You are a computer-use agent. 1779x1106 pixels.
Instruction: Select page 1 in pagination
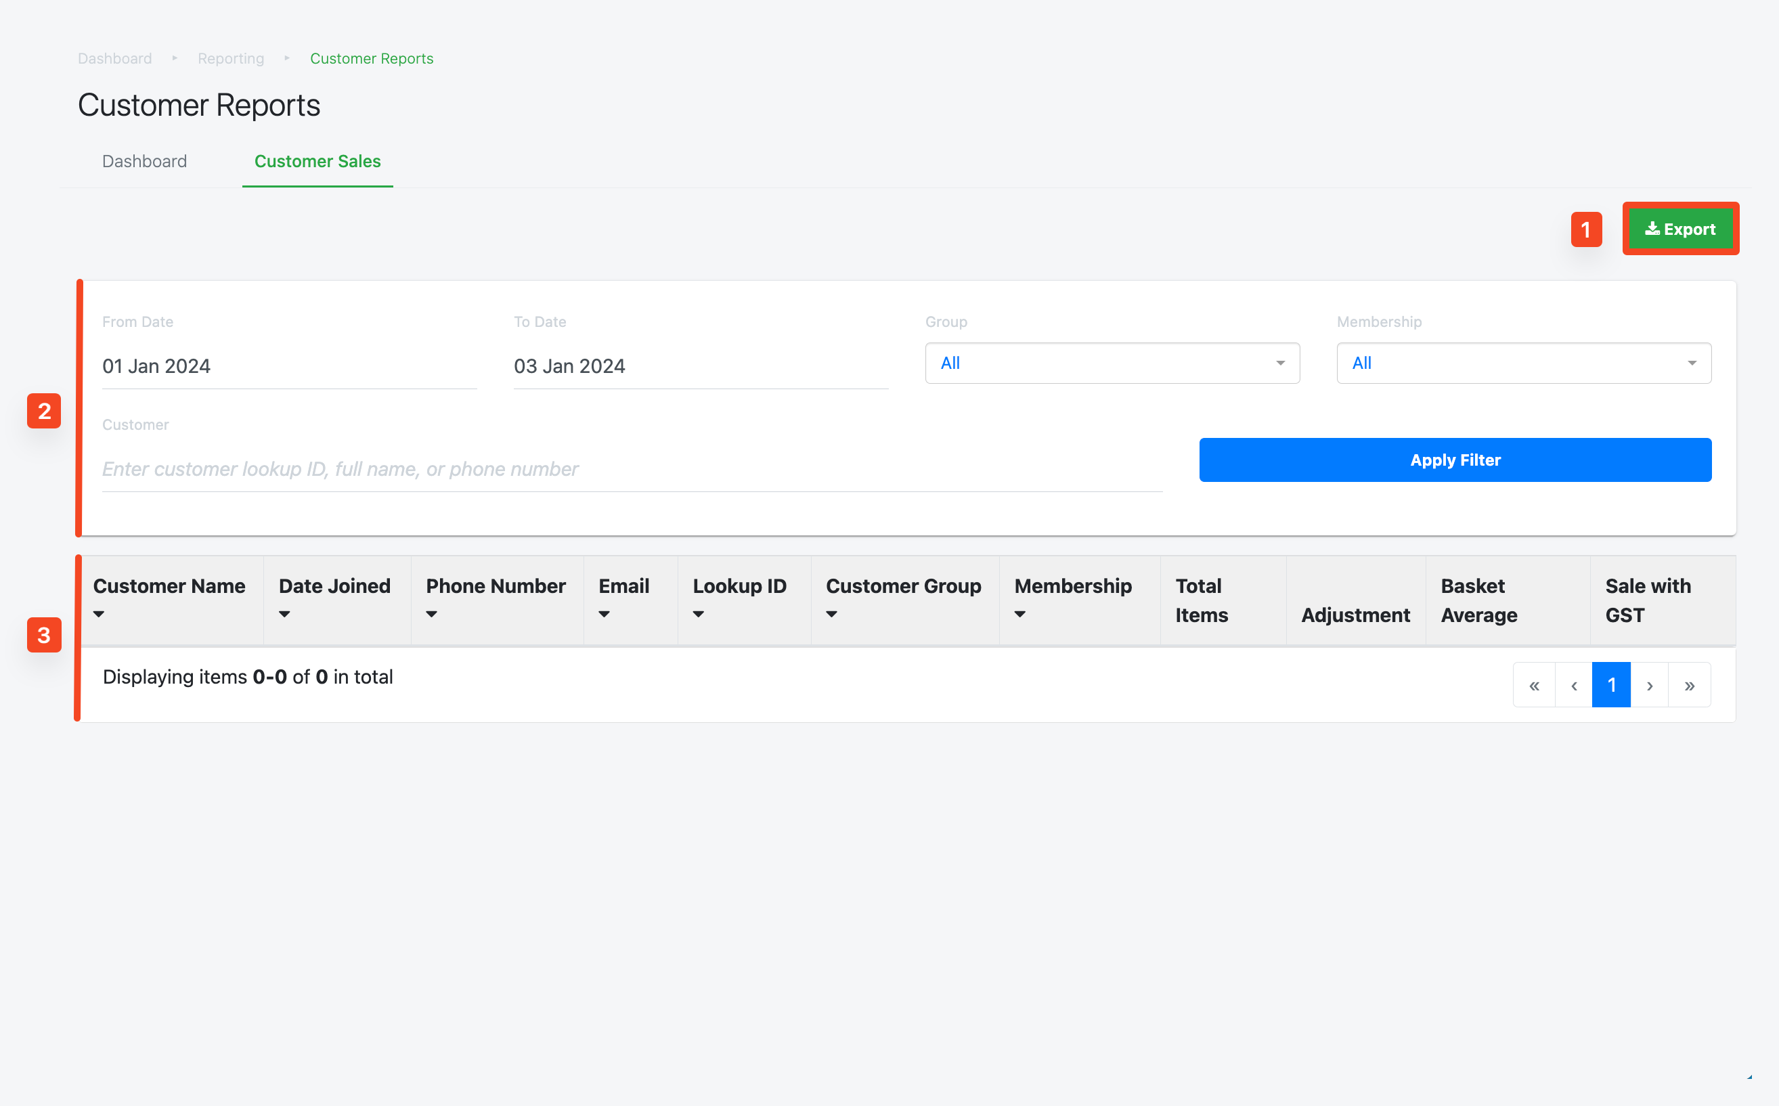[x=1612, y=686]
